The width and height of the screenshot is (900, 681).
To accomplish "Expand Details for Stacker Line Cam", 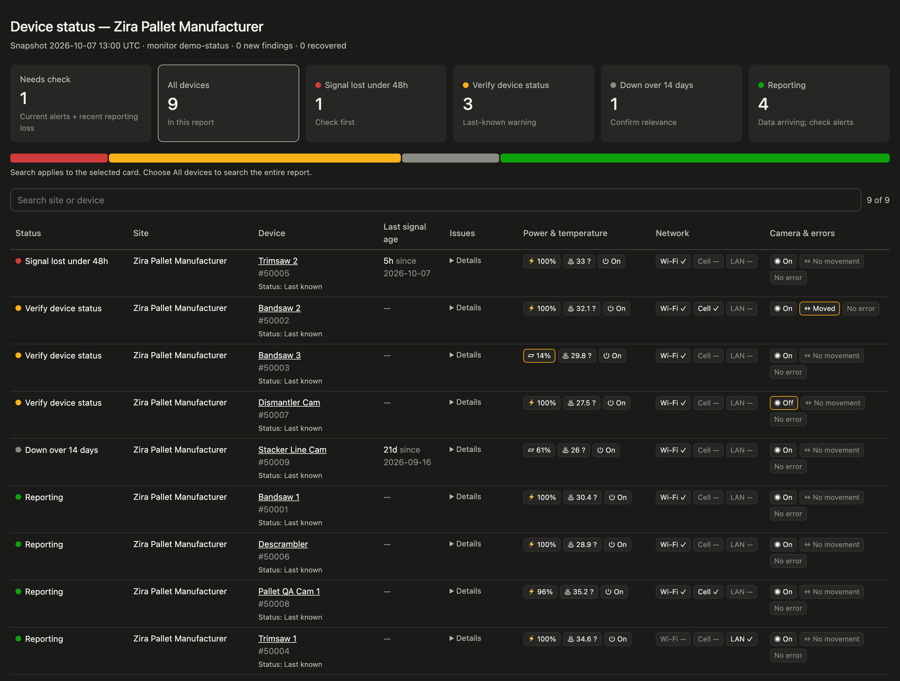I will (x=465, y=449).
